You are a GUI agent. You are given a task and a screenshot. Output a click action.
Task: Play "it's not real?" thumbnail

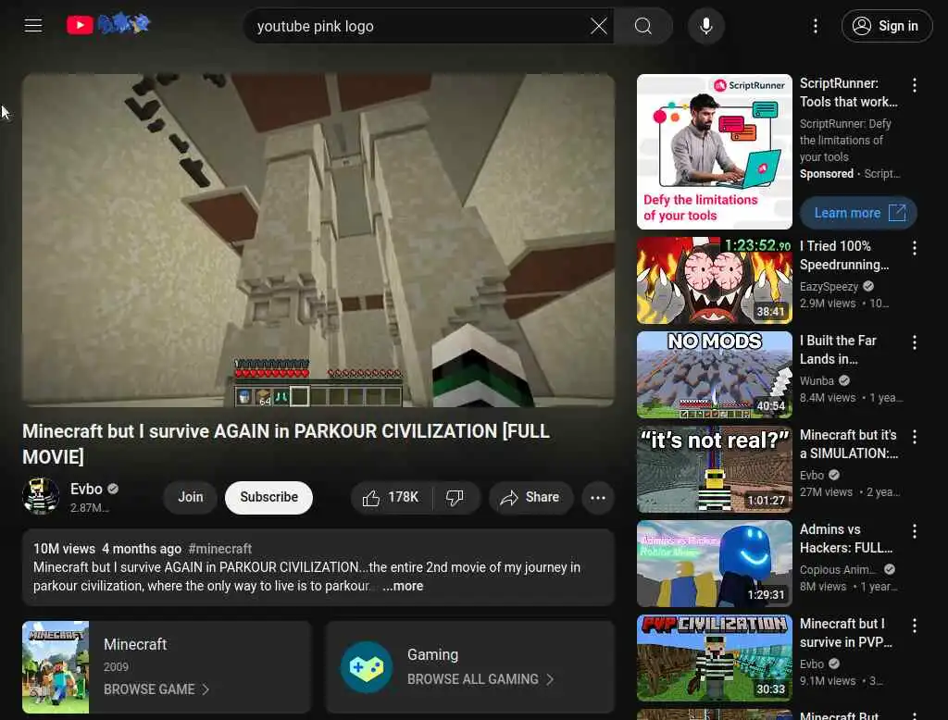(x=714, y=469)
